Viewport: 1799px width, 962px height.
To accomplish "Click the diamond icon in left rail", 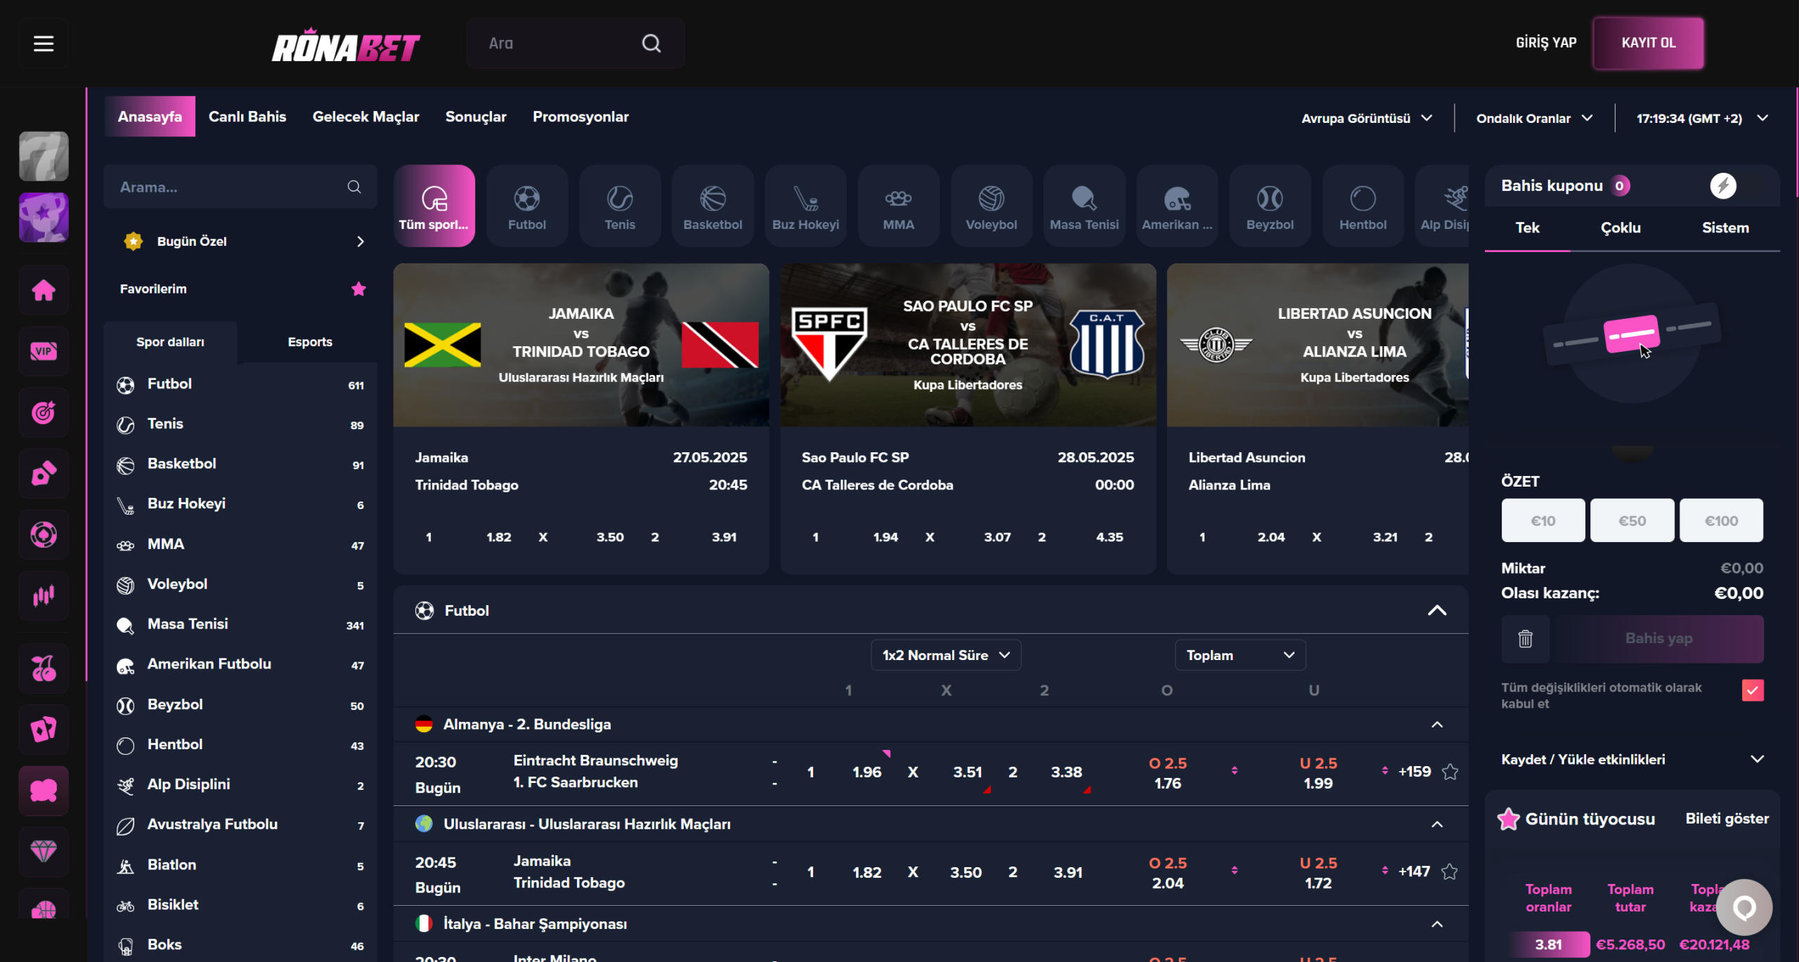I will coord(44,851).
